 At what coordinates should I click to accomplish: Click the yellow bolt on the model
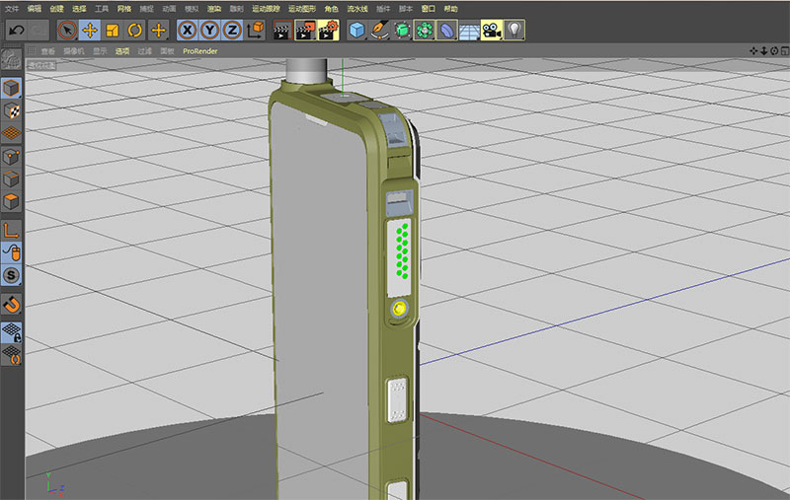click(x=399, y=308)
